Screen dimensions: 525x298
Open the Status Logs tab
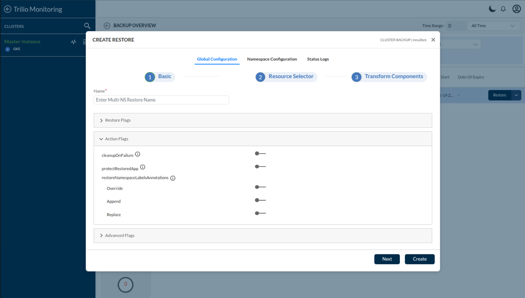(318, 59)
